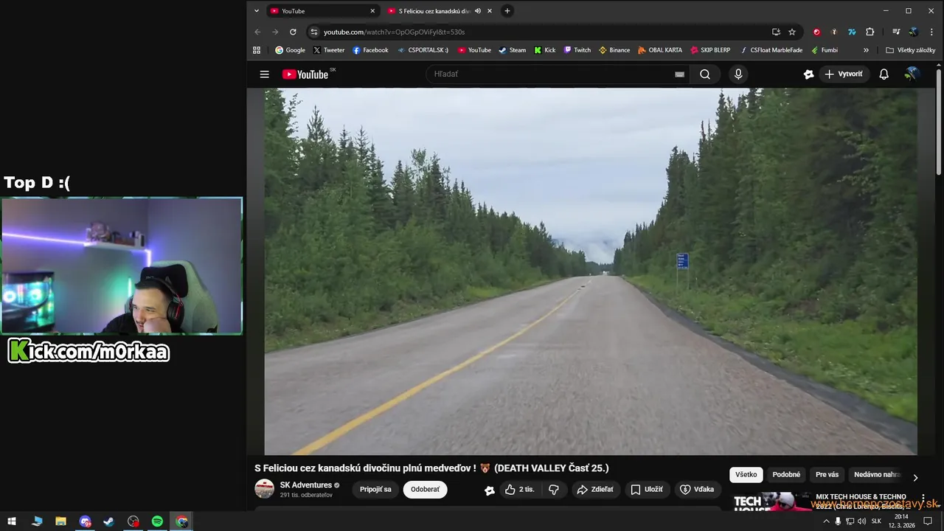Open the YouTube guide hamburger menu
944x531 pixels.
264,74
